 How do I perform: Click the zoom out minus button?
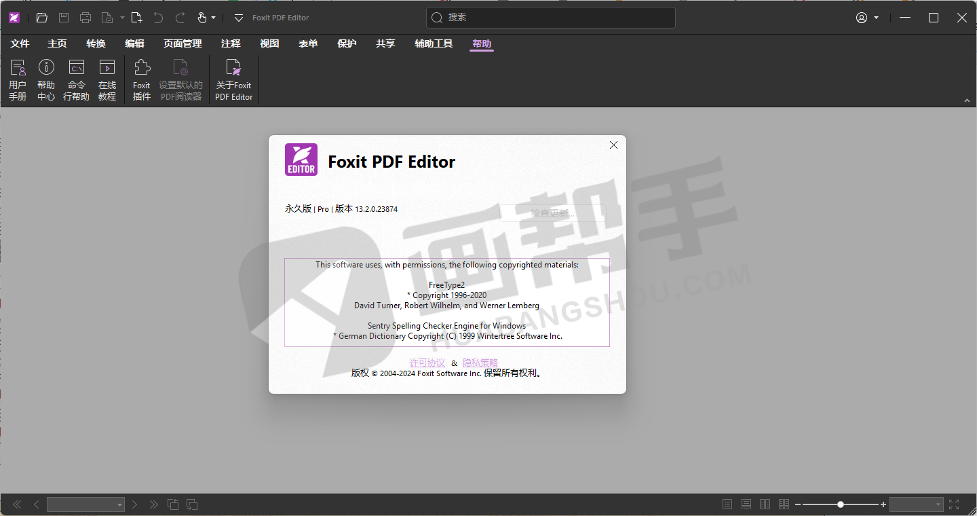(798, 504)
